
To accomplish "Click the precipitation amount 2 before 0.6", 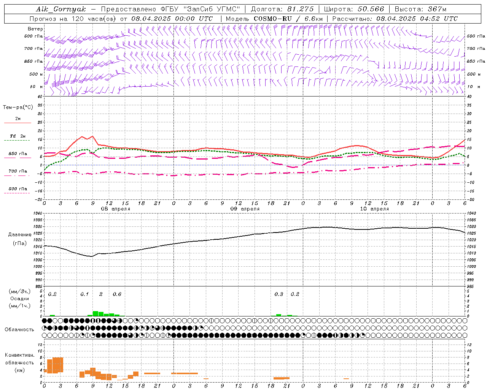I will click(x=101, y=294).
